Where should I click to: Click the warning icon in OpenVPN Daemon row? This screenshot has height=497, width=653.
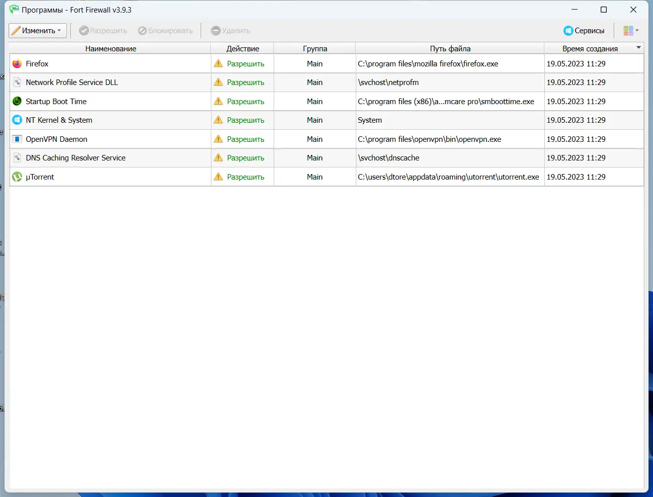pos(218,139)
